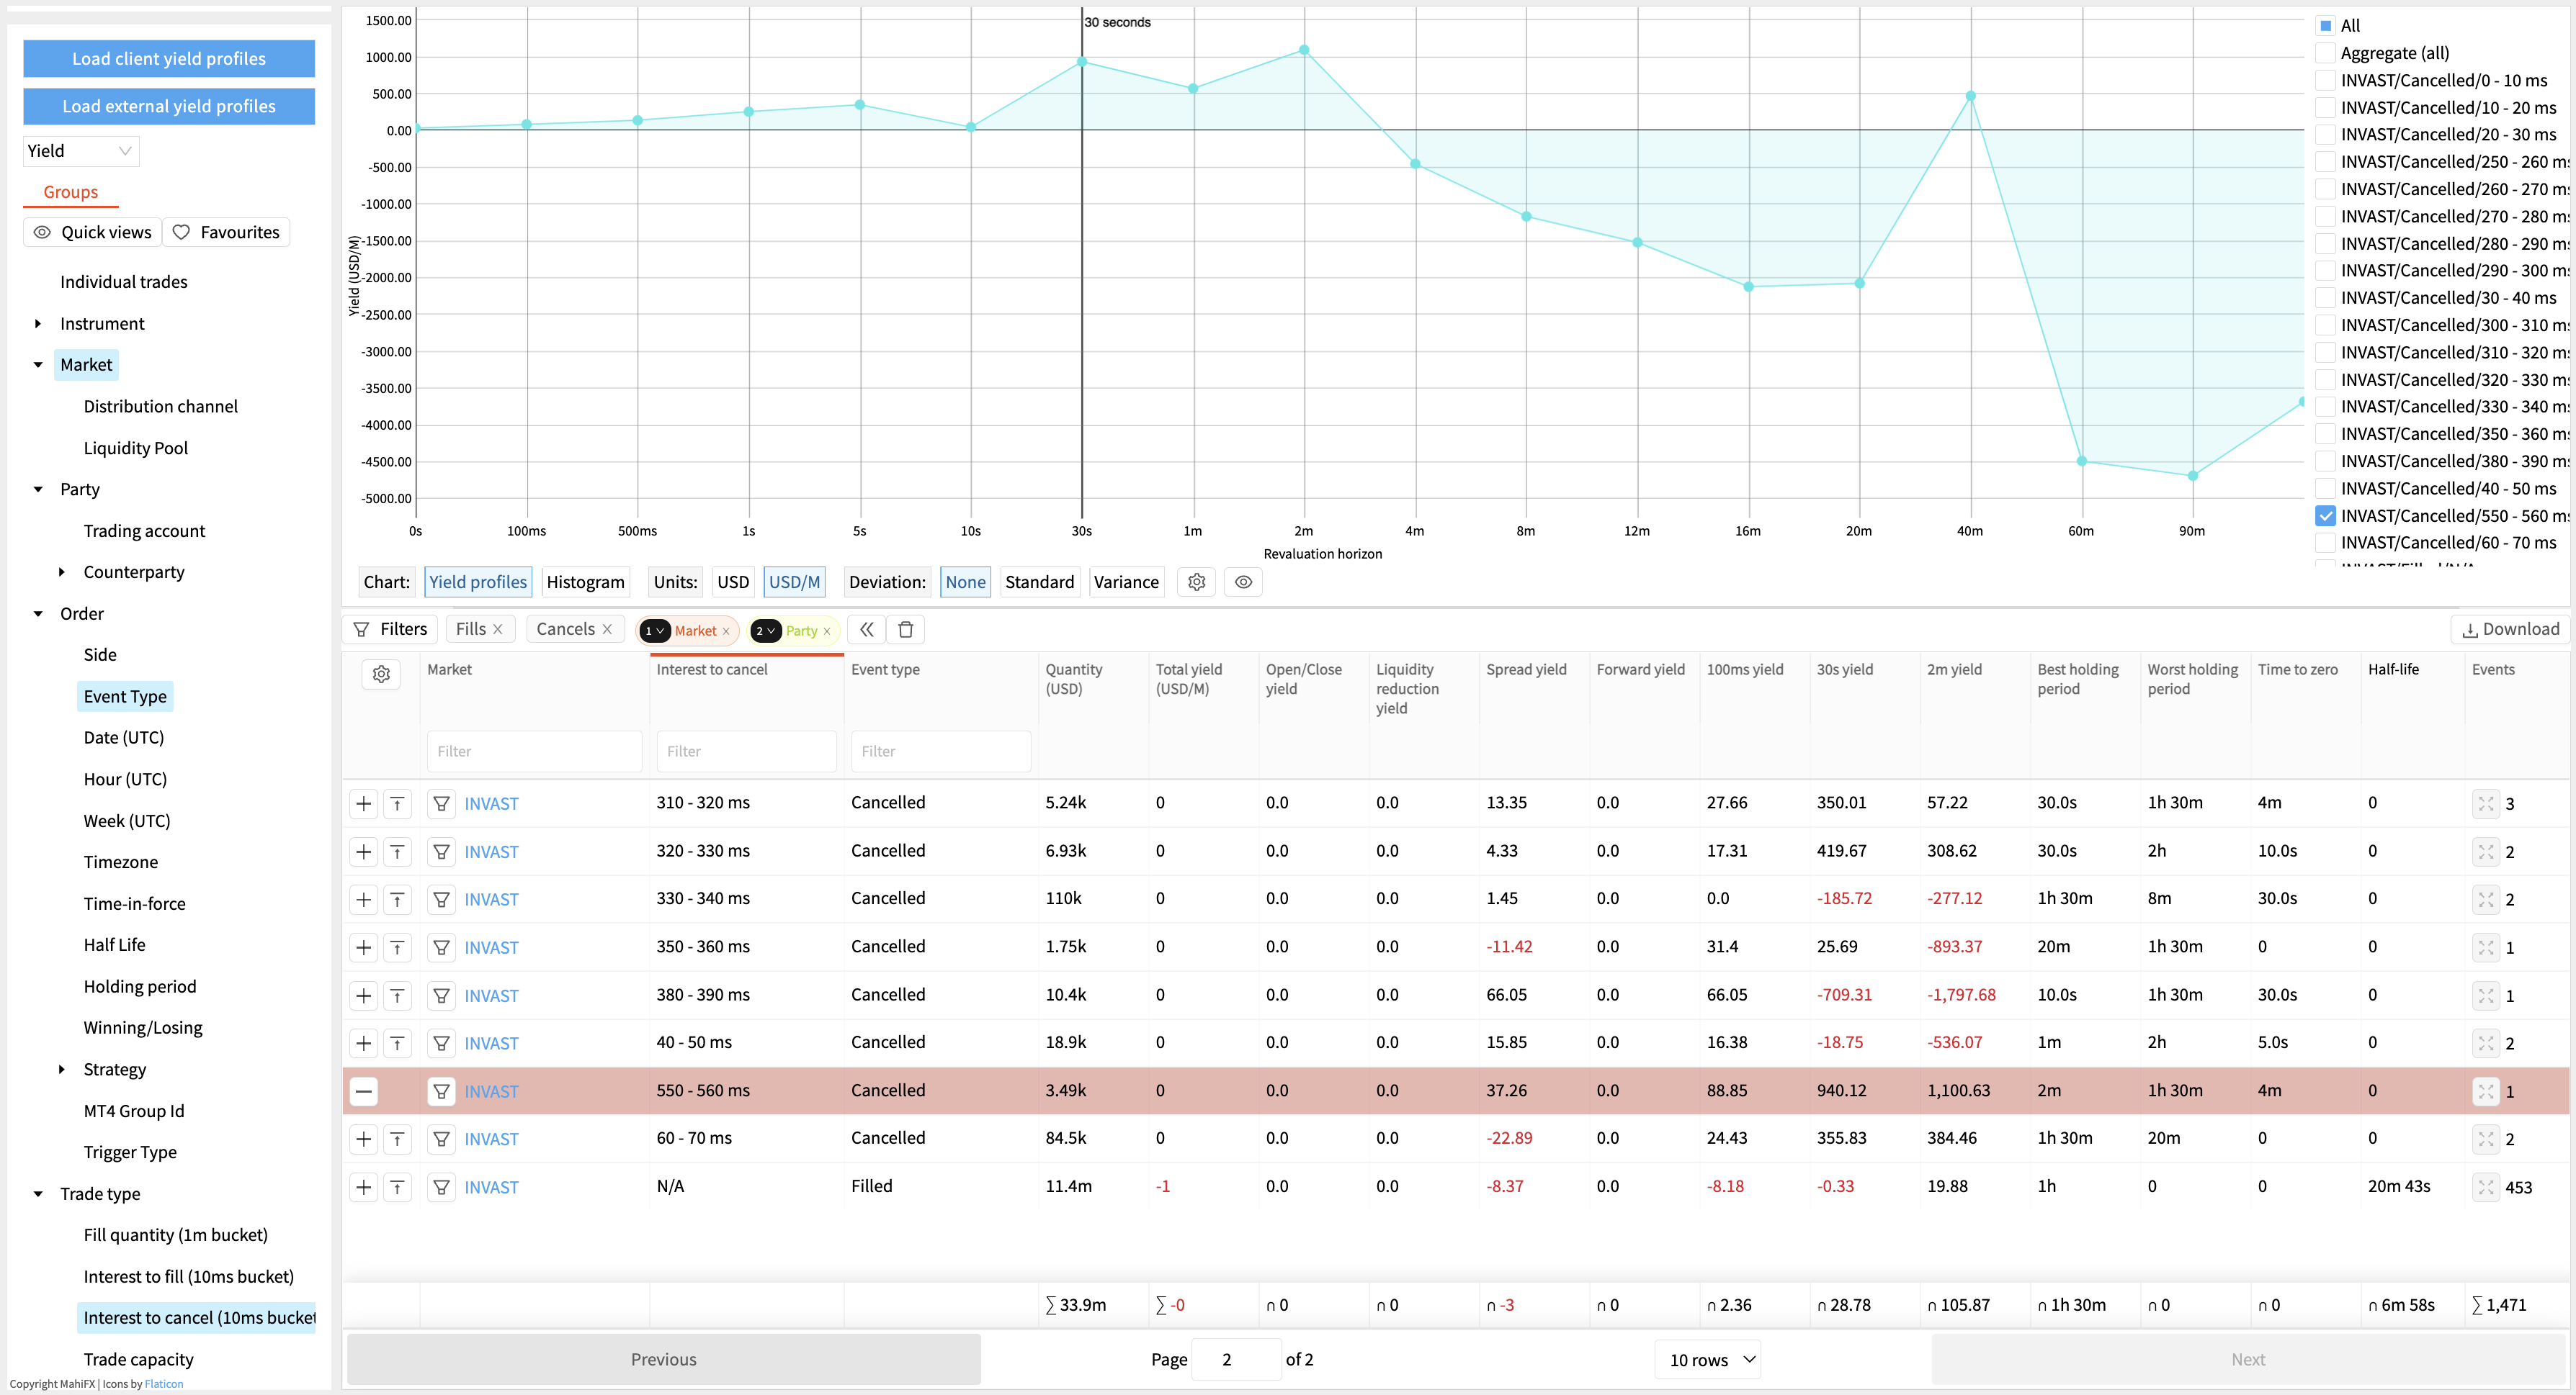This screenshot has width=2576, height=1395.
Task: Filter by INVAST on 330 - 340 ms row
Action: 441,899
